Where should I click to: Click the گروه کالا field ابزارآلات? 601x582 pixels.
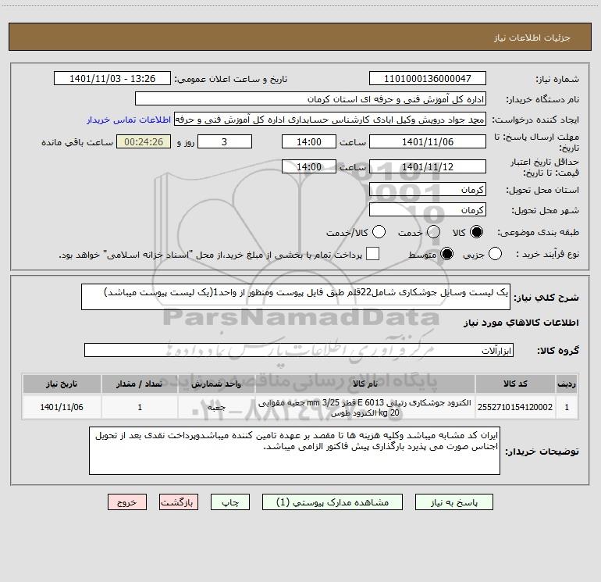click(x=299, y=350)
